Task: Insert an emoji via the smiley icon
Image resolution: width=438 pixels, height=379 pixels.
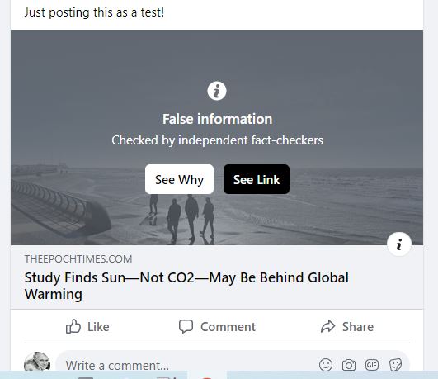Action: [326, 365]
